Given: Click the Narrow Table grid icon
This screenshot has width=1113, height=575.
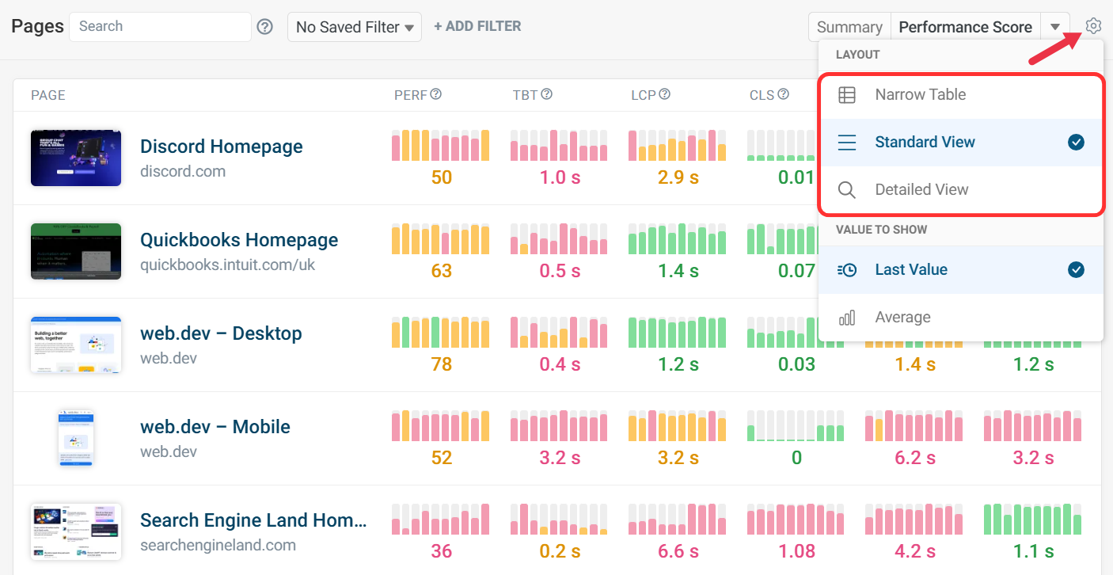Looking at the screenshot, I should 847,95.
